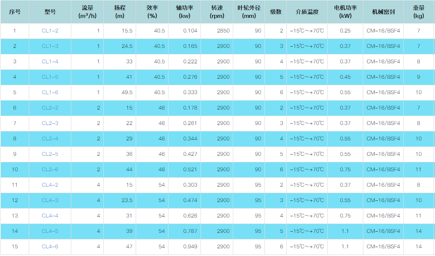Viewport: 435px width, 256px height.
Task: Open the CL4-3 model link
Action: [x=50, y=200]
